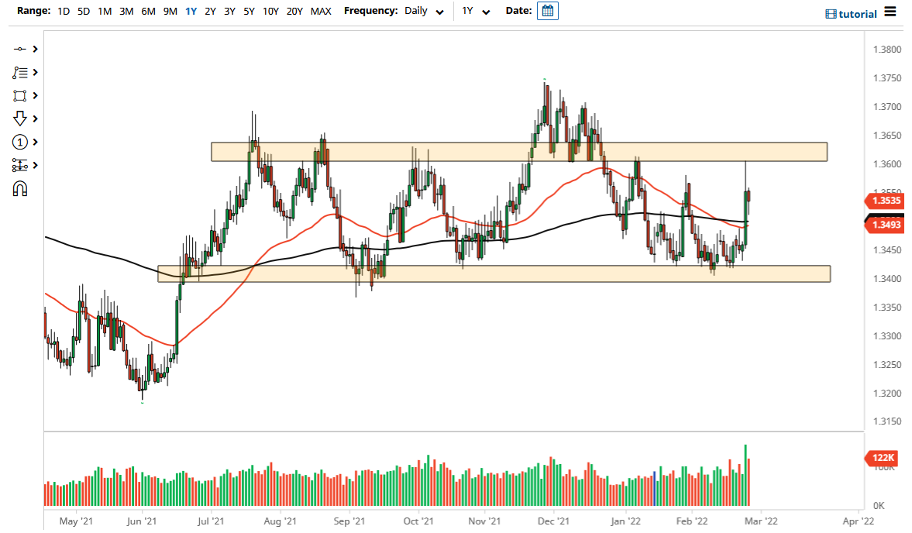Open the hamburger menu icon
Screen dimensions: 912x533
(x=890, y=12)
